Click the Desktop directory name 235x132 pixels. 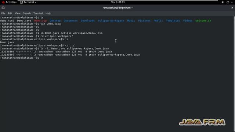(55, 21)
